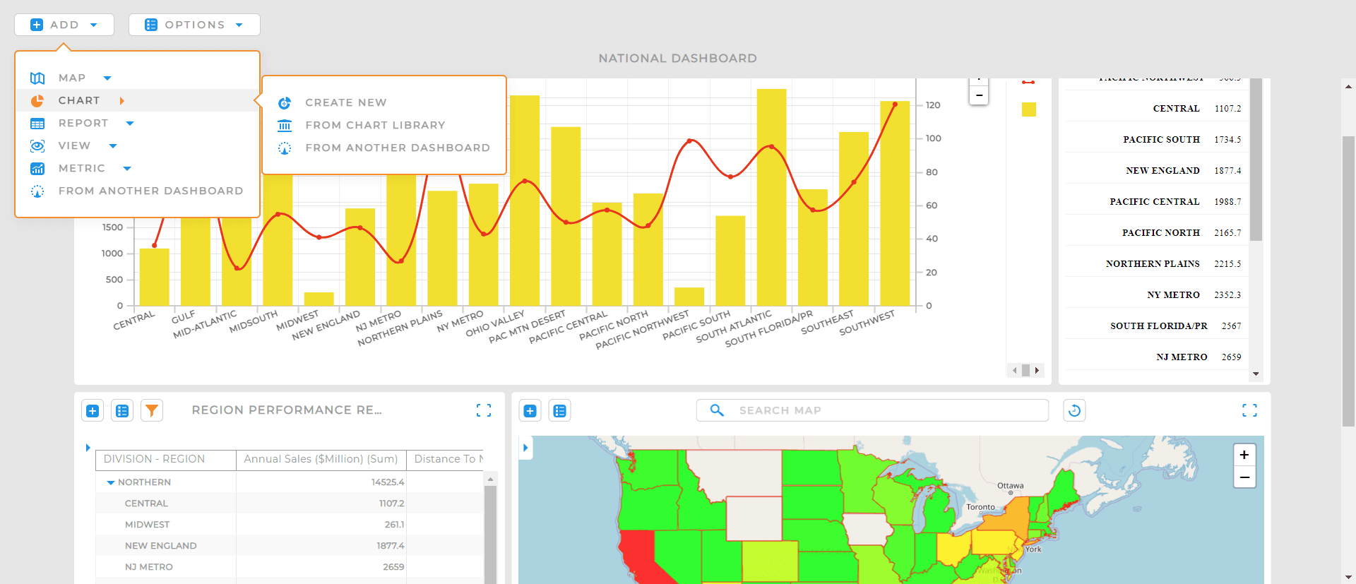This screenshot has width=1356, height=584.
Task: Zoom out on the map with minus
Action: click(1244, 477)
